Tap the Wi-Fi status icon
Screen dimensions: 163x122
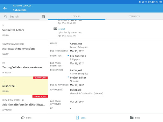(x=146, y=2)
